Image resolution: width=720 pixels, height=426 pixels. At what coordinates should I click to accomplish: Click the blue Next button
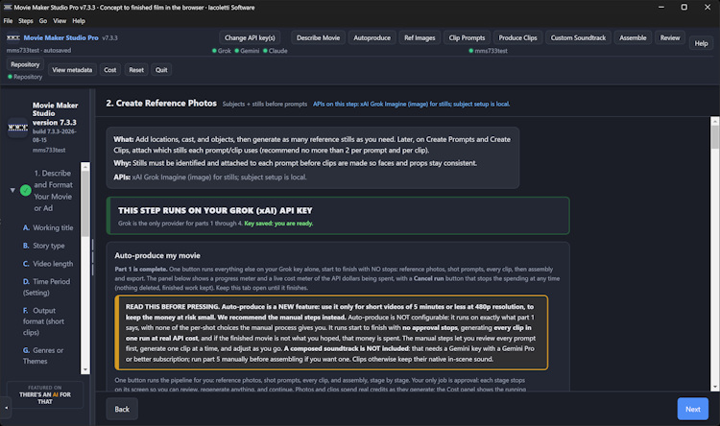tap(692, 409)
